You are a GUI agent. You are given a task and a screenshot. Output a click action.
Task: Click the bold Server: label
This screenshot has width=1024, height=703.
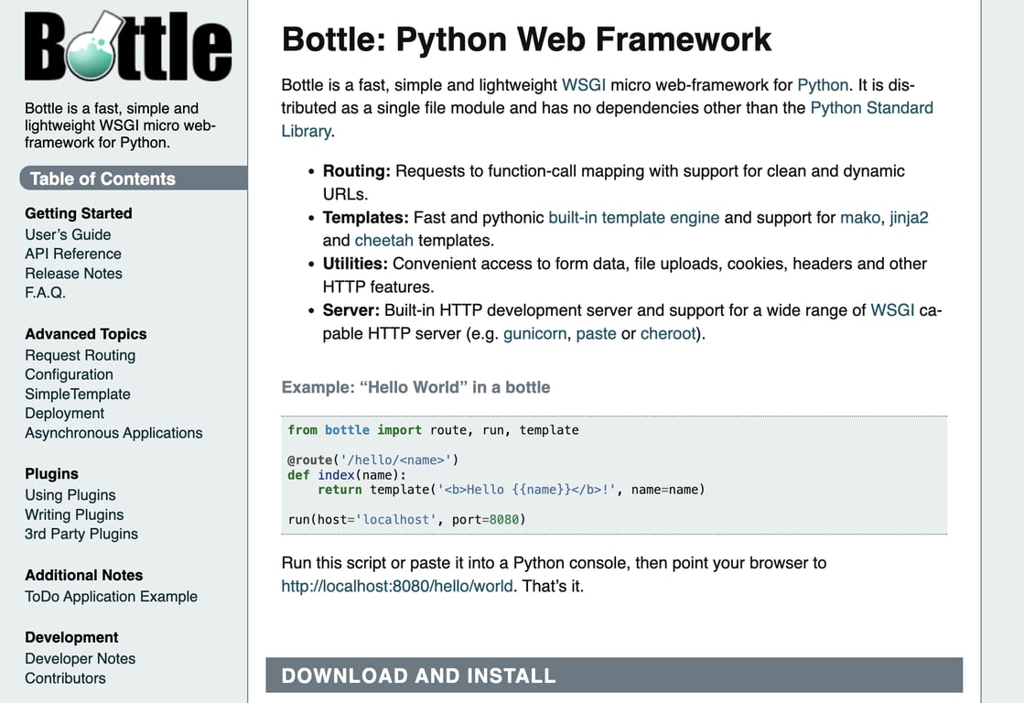[351, 310]
